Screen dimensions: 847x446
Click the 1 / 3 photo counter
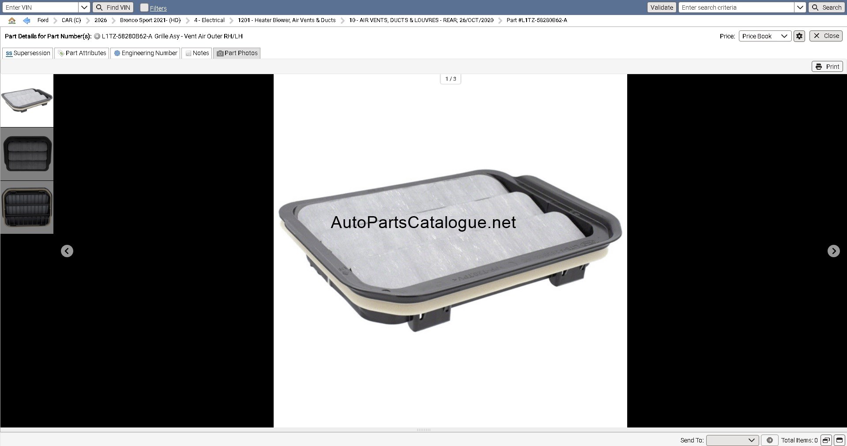[451, 79]
